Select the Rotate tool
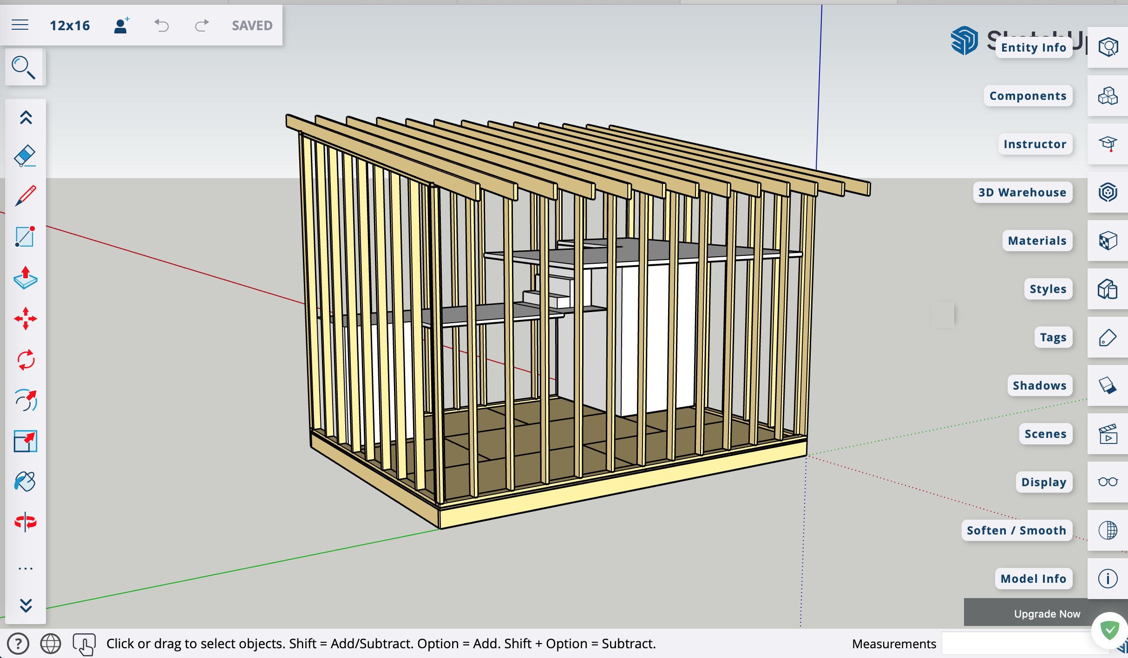Image resolution: width=1128 pixels, height=658 pixels. [25, 359]
